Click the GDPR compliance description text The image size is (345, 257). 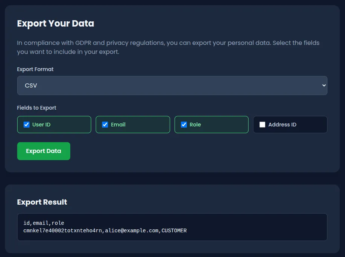pos(167,47)
